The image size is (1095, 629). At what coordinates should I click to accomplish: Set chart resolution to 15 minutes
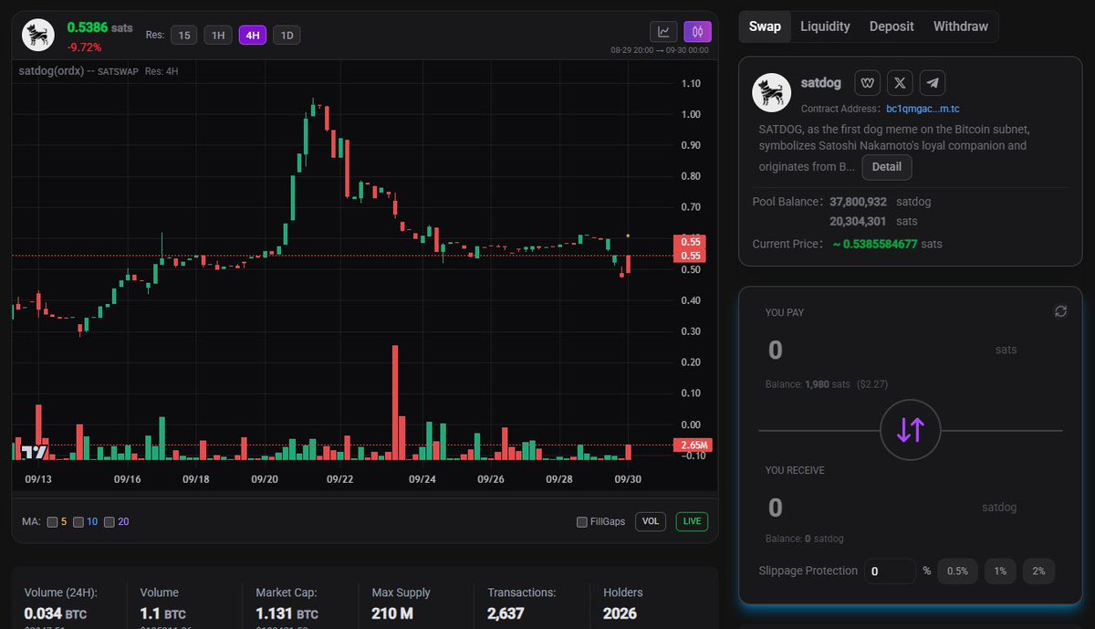click(184, 36)
